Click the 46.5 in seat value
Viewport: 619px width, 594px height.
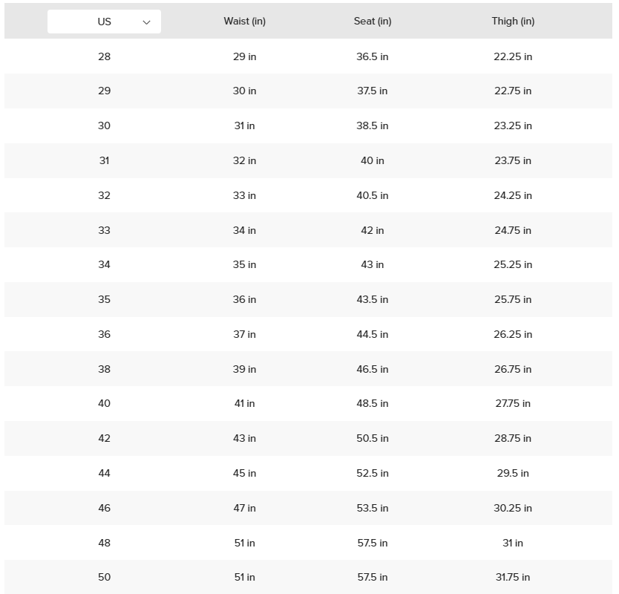373,369
